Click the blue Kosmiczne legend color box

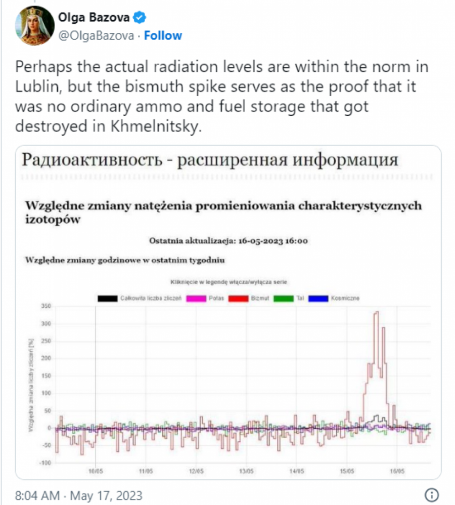click(319, 299)
